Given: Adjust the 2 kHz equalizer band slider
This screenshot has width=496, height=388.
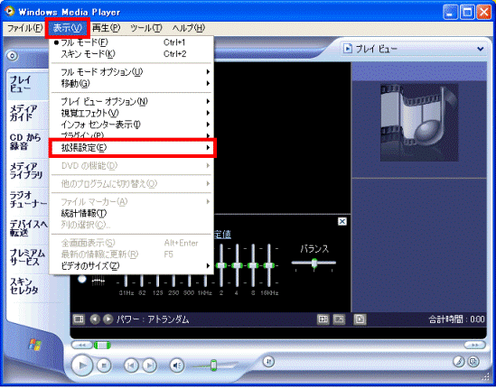Looking at the screenshot, I should point(221,265).
